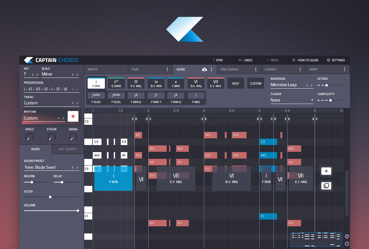This screenshot has width=369, height=249.
Task: Click next arrow for Inversion
Action: pyautogui.click(x=311, y=85)
